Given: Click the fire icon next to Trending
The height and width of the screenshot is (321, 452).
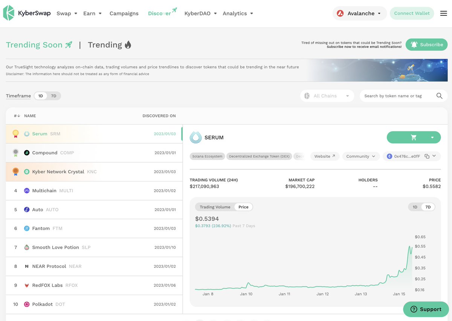Looking at the screenshot, I should coord(128,45).
